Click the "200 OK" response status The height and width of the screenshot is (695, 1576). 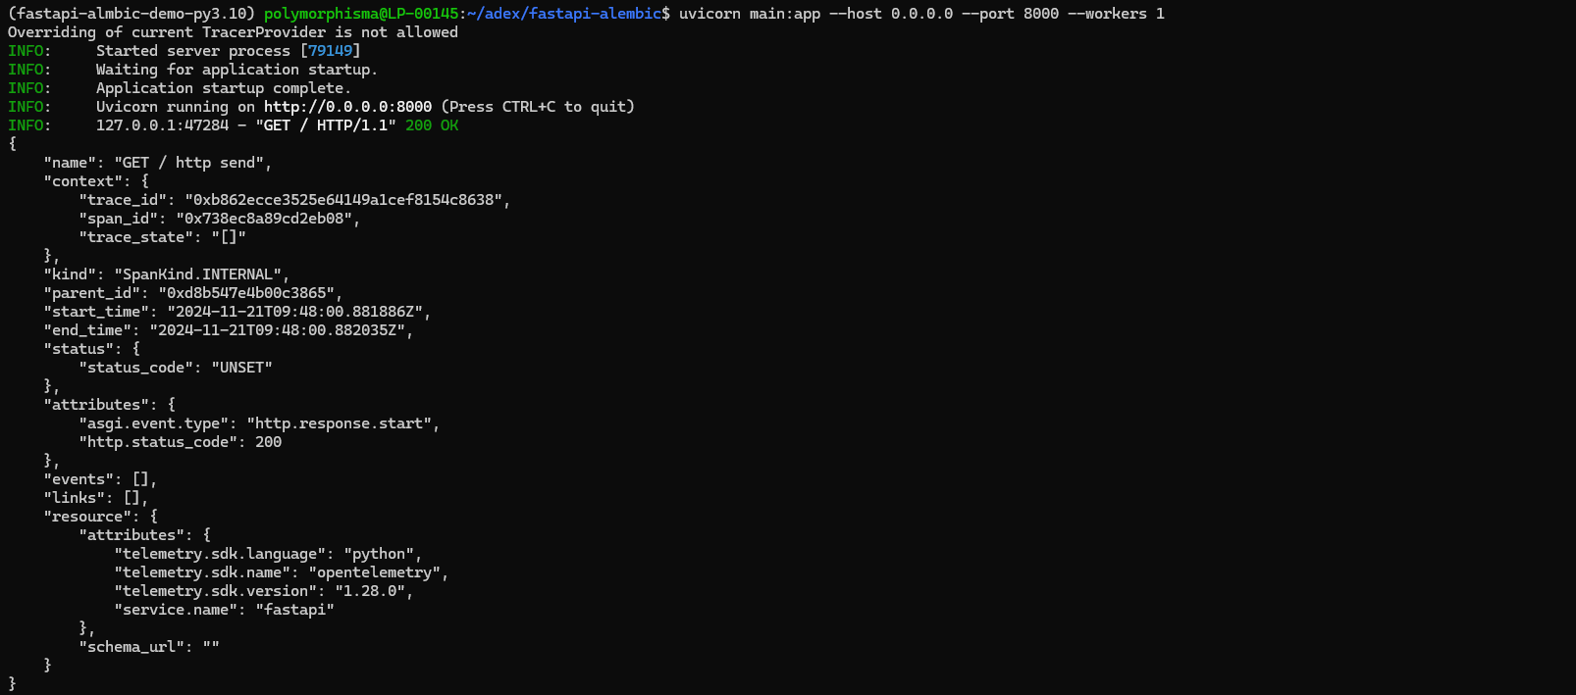pyautogui.click(x=432, y=125)
